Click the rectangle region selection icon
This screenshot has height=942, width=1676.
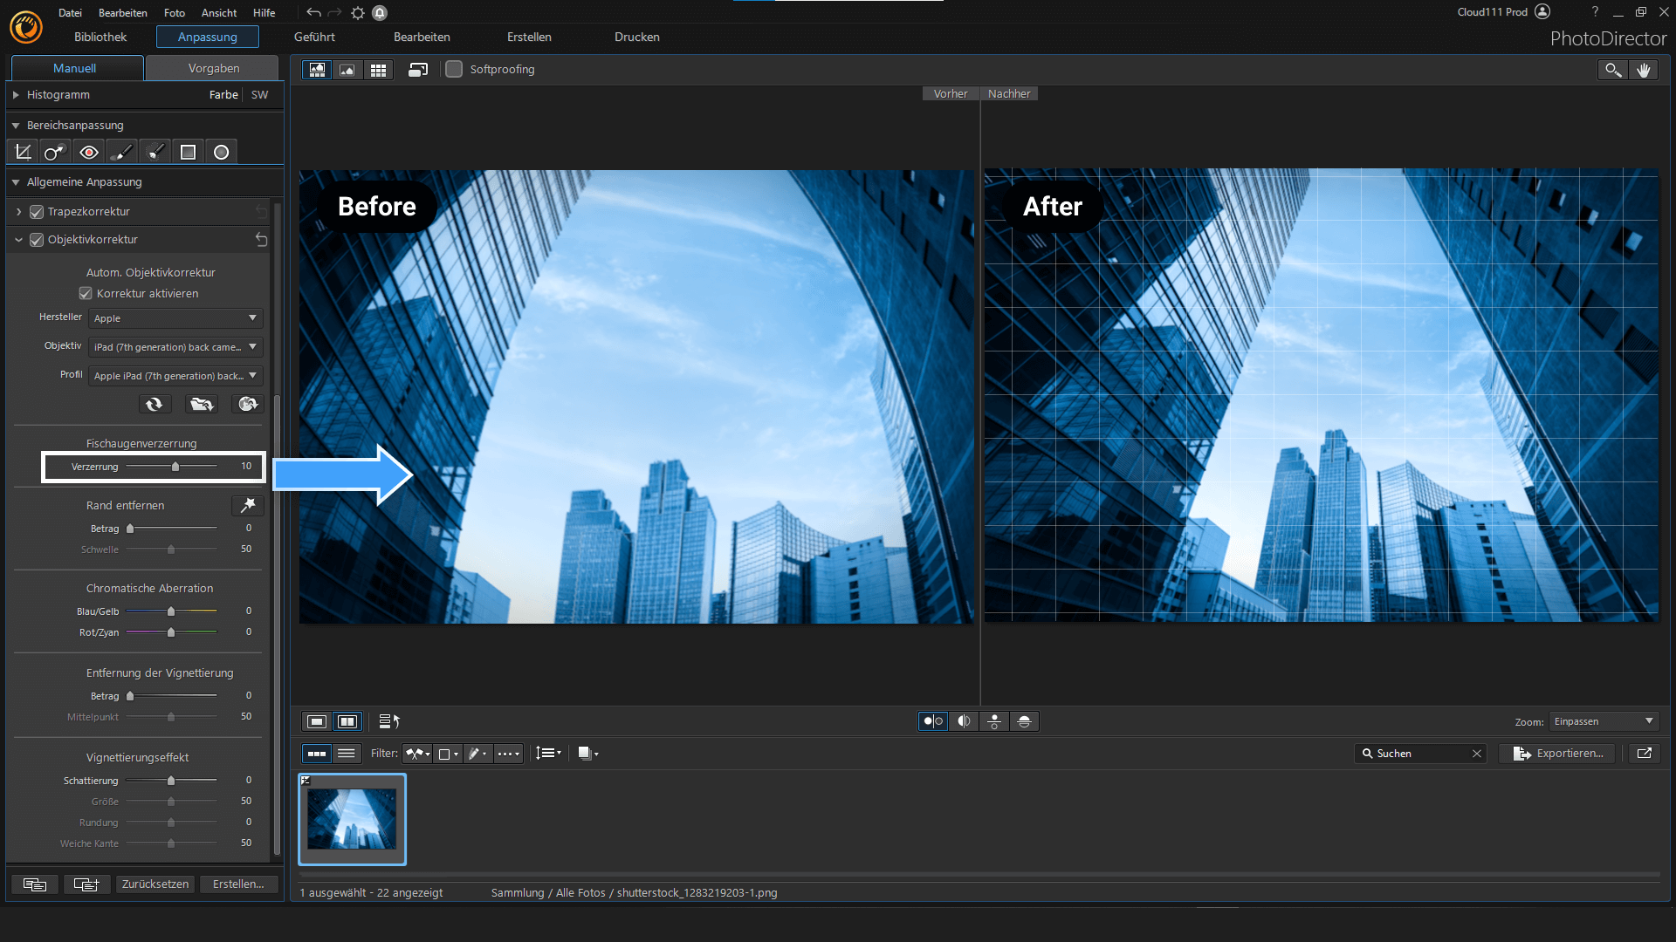(188, 151)
